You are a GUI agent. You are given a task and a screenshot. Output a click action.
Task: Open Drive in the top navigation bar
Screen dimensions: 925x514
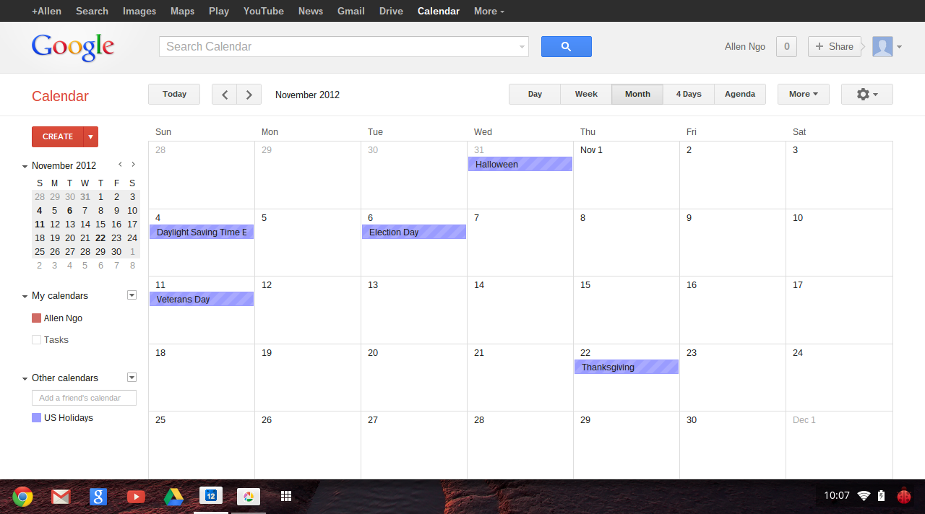tap(391, 11)
